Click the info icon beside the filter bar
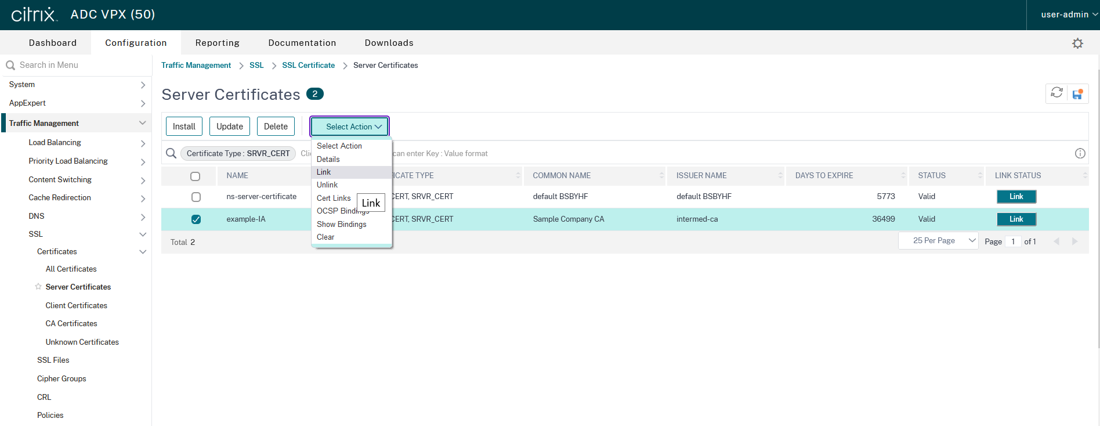Viewport: 1100px width, 426px height. pyautogui.click(x=1080, y=153)
